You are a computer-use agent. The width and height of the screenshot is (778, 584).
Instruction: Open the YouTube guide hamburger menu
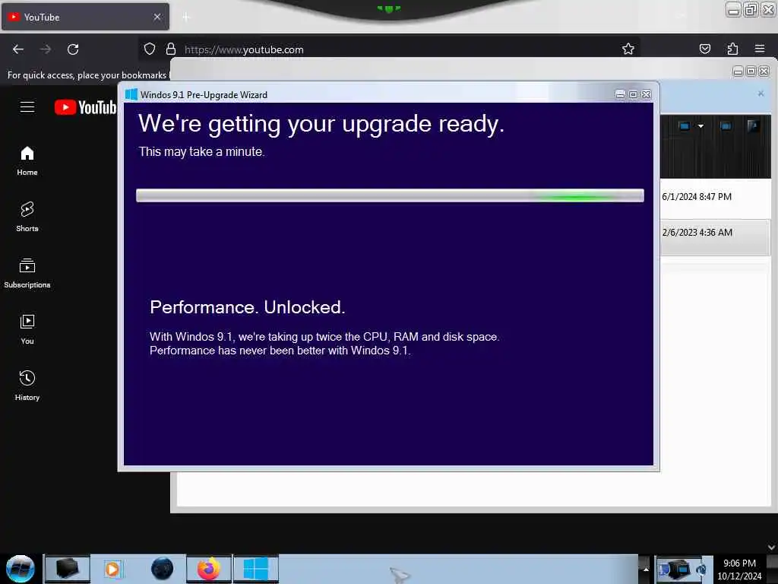(x=27, y=106)
